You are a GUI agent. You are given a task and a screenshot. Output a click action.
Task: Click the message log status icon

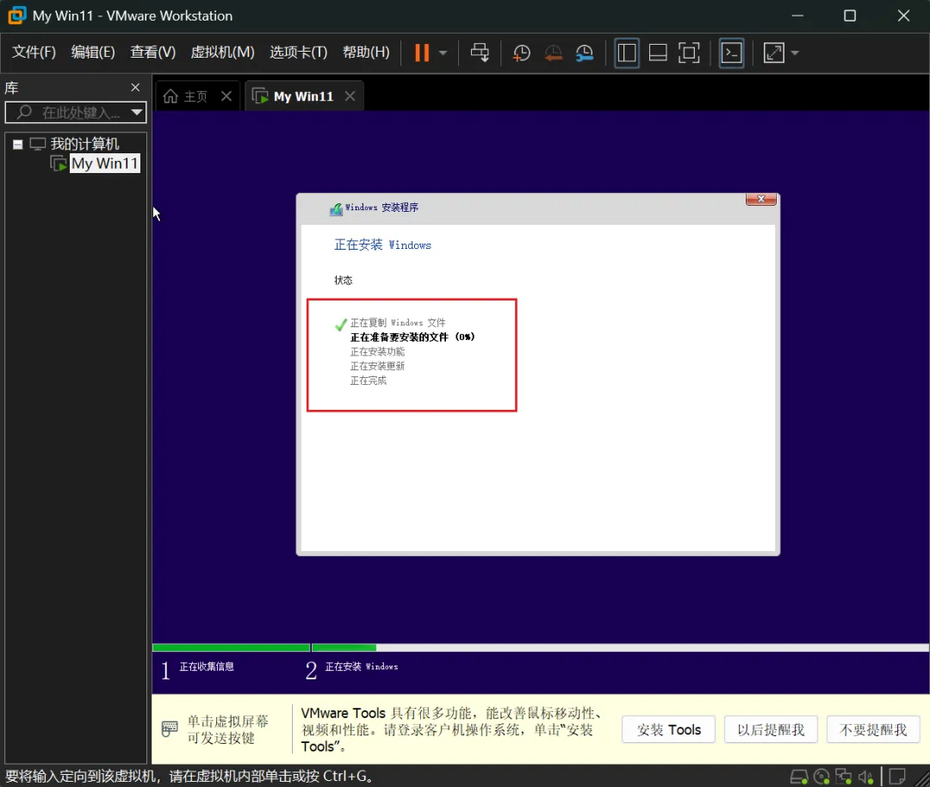coord(896,777)
